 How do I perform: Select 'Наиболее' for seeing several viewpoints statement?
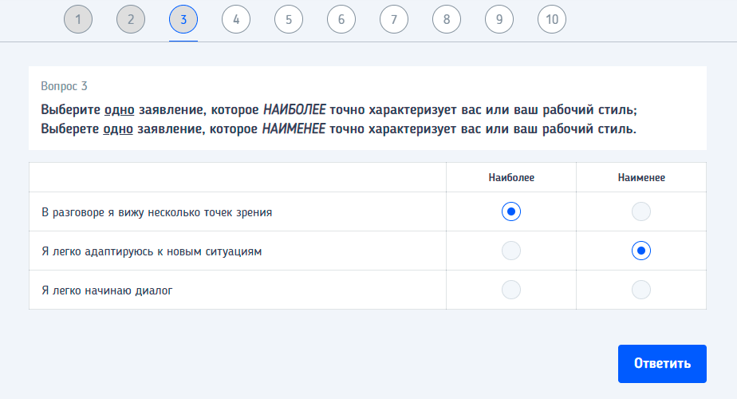(x=511, y=211)
